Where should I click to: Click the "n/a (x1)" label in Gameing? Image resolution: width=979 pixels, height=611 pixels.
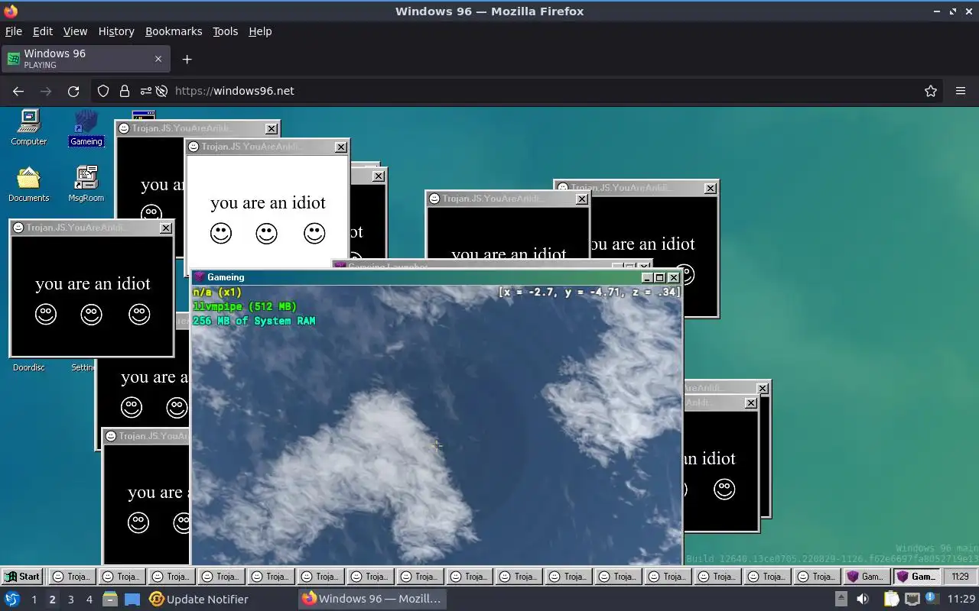pyautogui.click(x=217, y=292)
